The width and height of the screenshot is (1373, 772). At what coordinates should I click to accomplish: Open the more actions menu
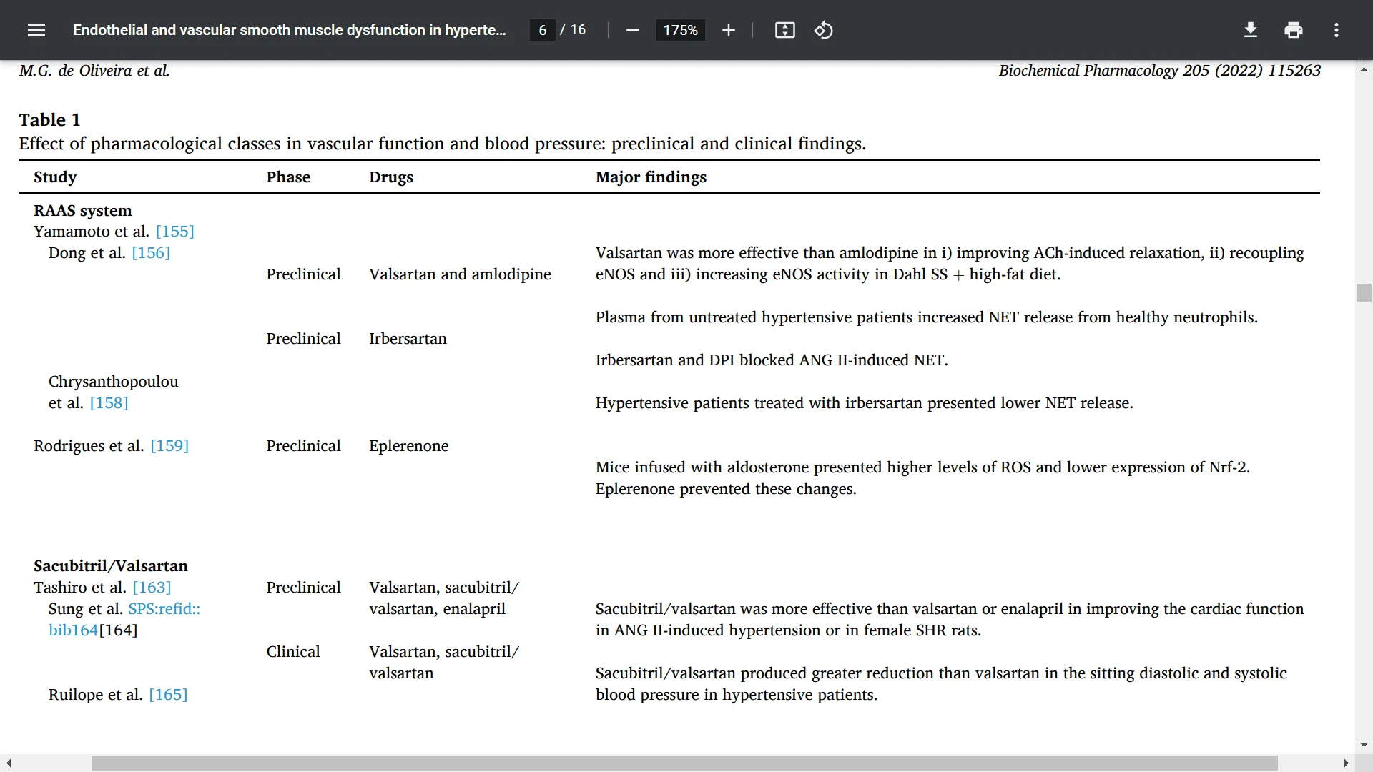1336,30
